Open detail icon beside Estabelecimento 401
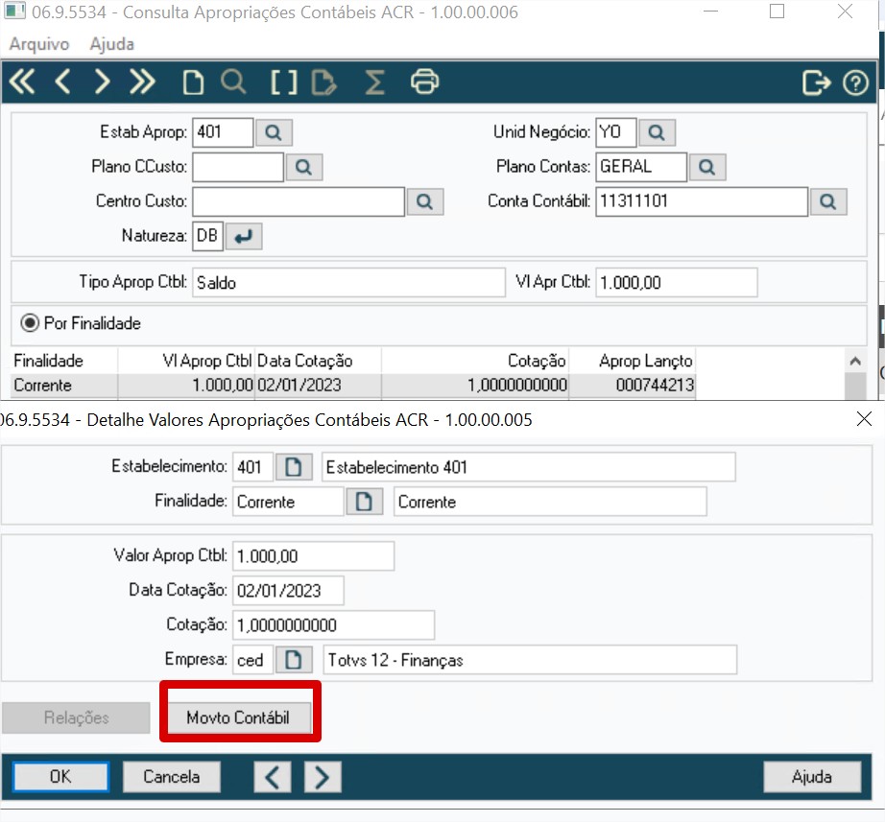This screenshot has width=885, height=822. coord(294,467)
